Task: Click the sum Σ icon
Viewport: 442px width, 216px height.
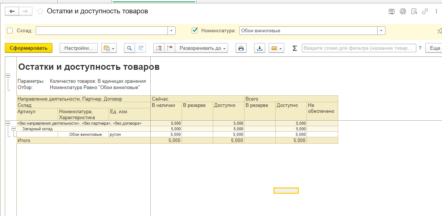Action: pos(295,48)
